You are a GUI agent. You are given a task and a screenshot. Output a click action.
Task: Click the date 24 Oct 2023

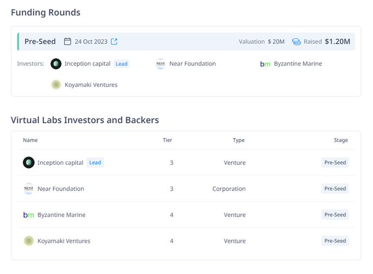[91, 42]
